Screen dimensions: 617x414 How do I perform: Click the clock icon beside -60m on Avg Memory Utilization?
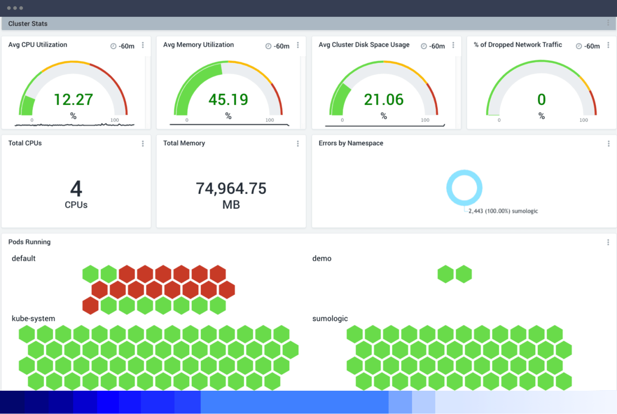[268, 46]
